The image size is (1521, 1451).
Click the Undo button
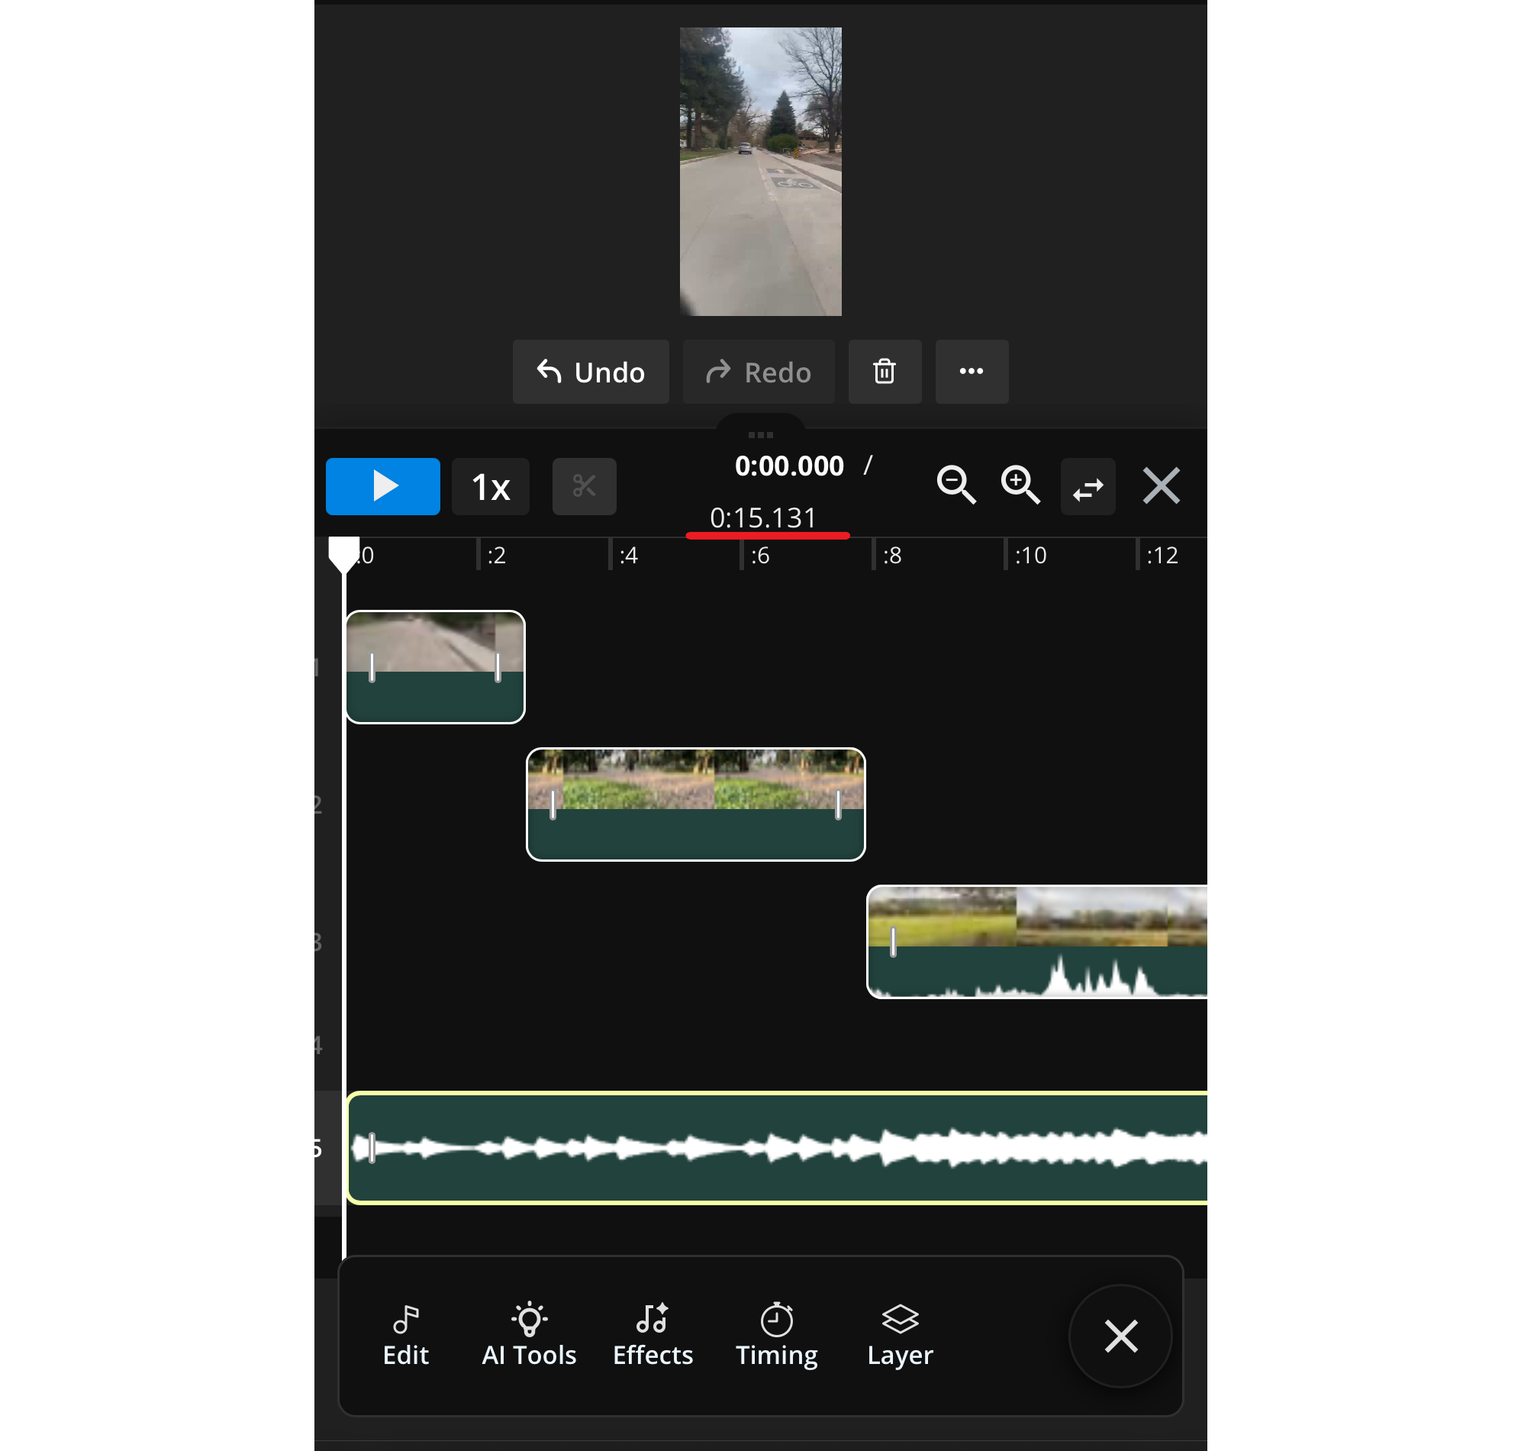591,372
